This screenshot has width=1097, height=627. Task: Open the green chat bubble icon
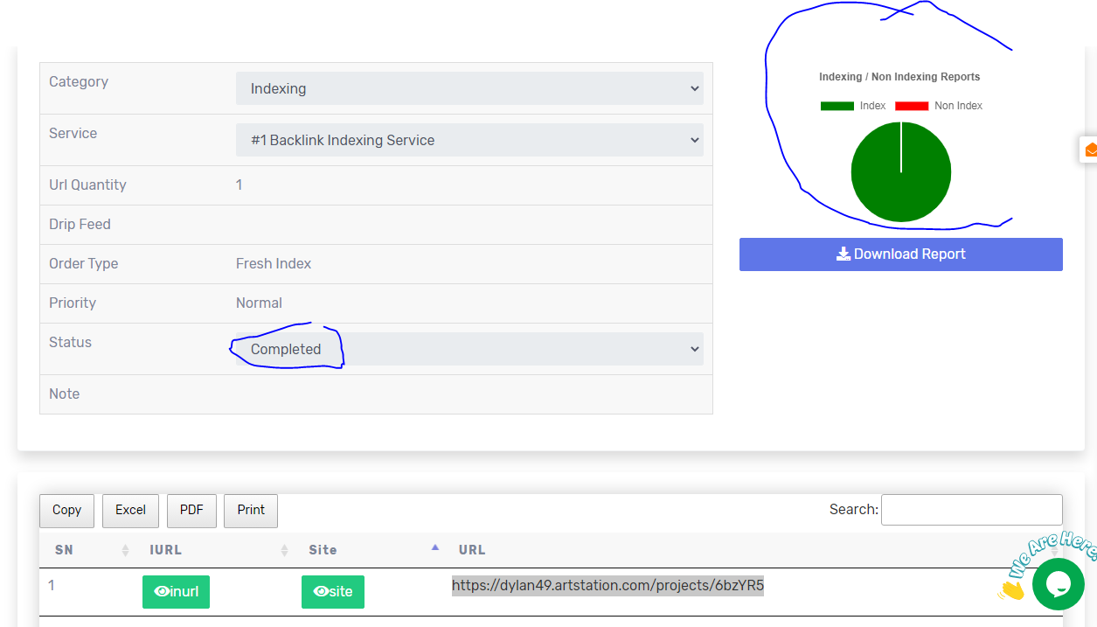tap(1059, 584)
